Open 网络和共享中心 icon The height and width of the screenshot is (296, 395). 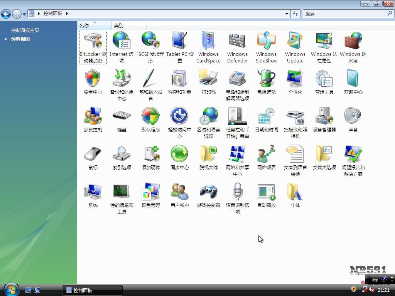click(x=237, y=155)
